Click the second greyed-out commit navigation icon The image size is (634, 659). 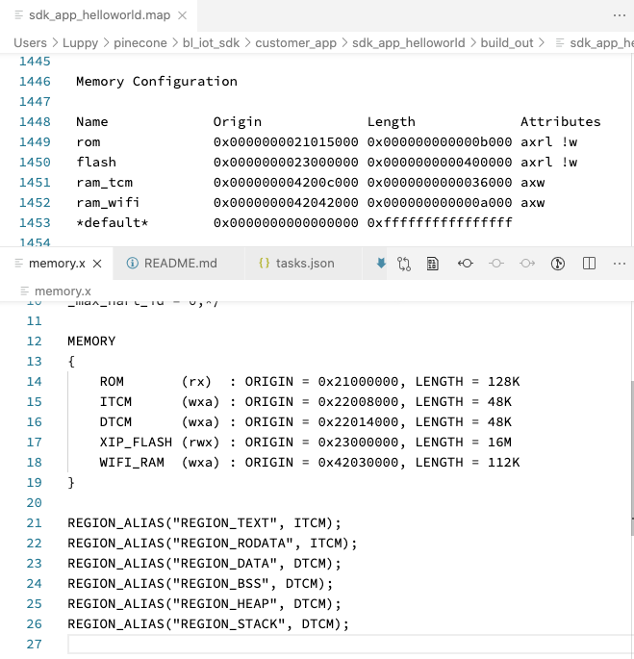pos(526,263)
